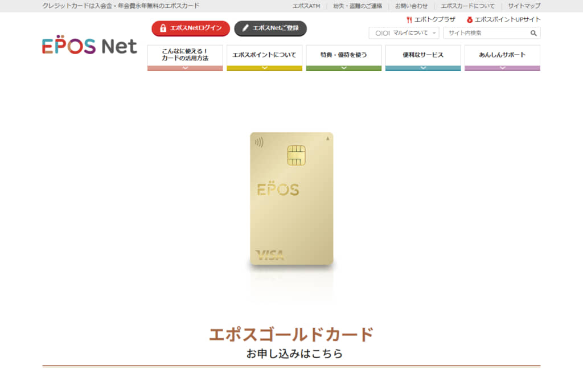Image resolution: width=583 pixels, height=378 pixels.
Task: Click the search magnifier icon
Action: pos(533,33)
